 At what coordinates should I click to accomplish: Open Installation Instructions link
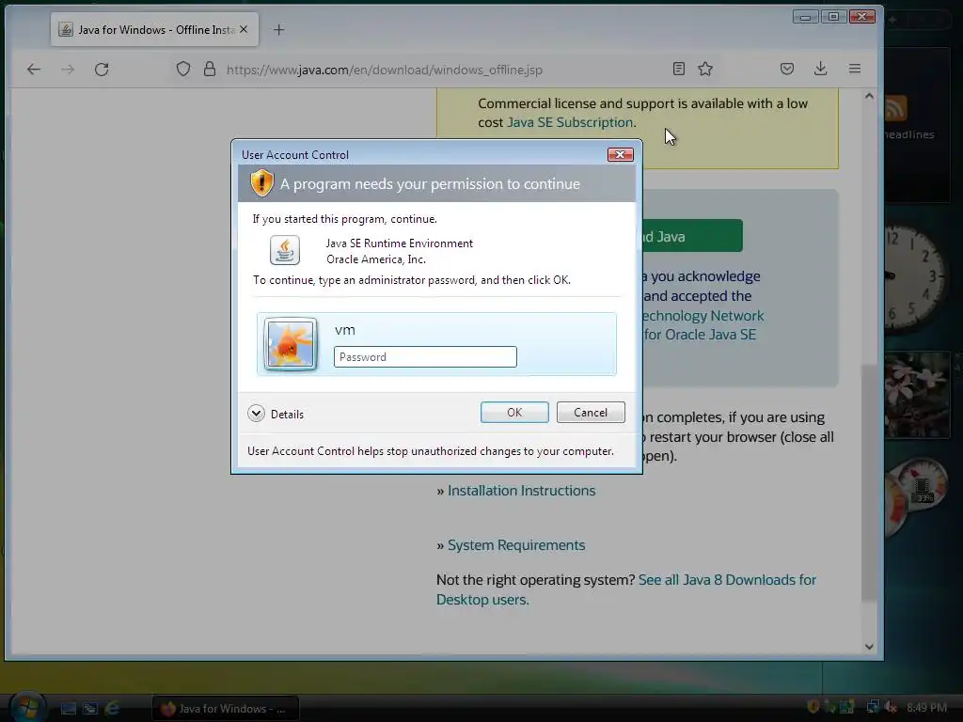point(521,491)
